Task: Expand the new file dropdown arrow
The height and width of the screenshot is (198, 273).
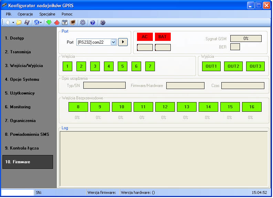Action: (13, 23)
